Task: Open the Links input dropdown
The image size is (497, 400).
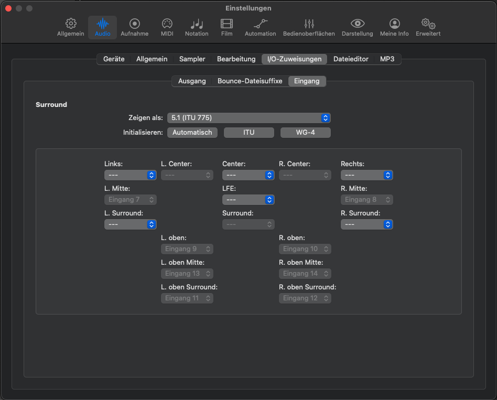Action: pos(130,175)
